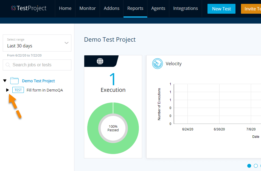Open the Demo Test Project link in sidebar
261x171 pixels.
click(x=38, y=81)
